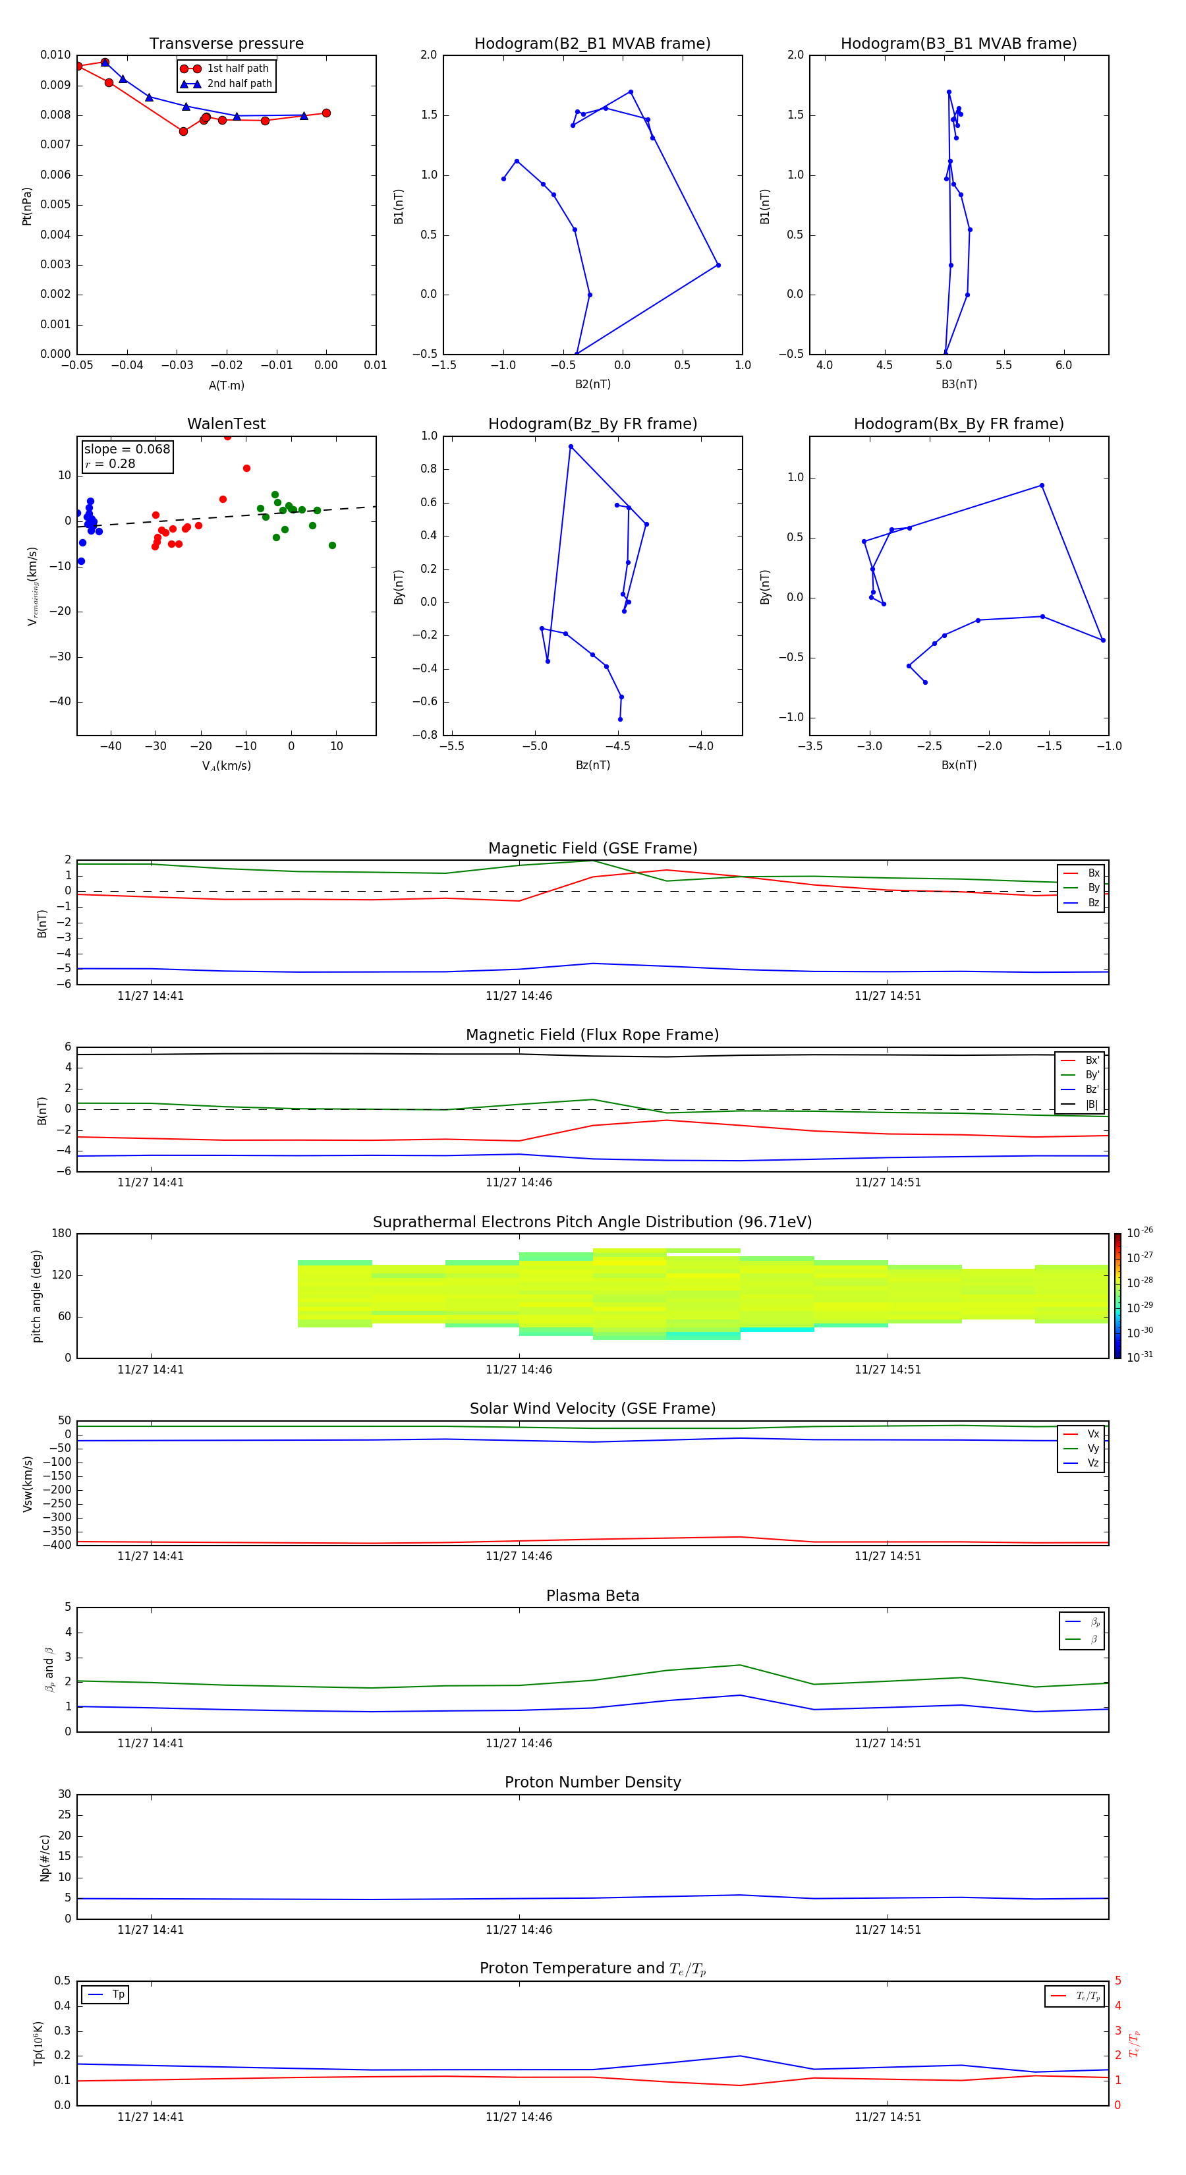Click the 'Bz(nT)' x-axis label
This screenshot has height=2175, width=1186.
(x=592, y=765)
